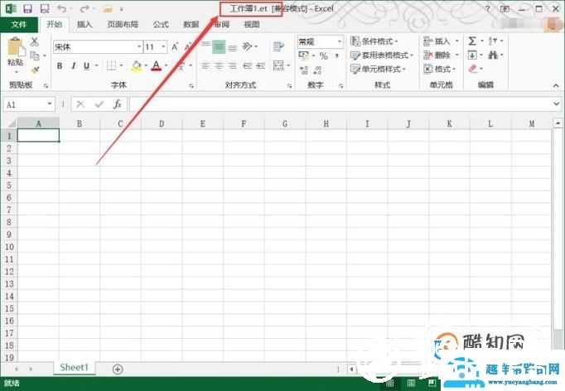
Task: Add a new sheet with plus button
Action: pyautogui.click(x=118, y=369)
